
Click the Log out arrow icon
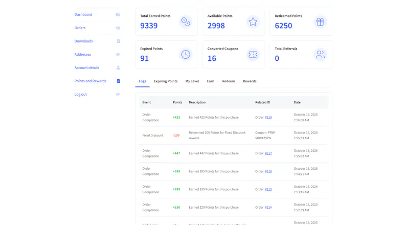point(118,94)
